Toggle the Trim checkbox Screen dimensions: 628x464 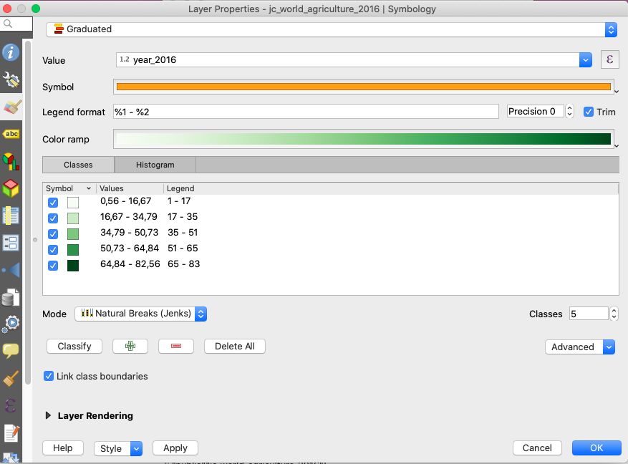coord(589,112)
